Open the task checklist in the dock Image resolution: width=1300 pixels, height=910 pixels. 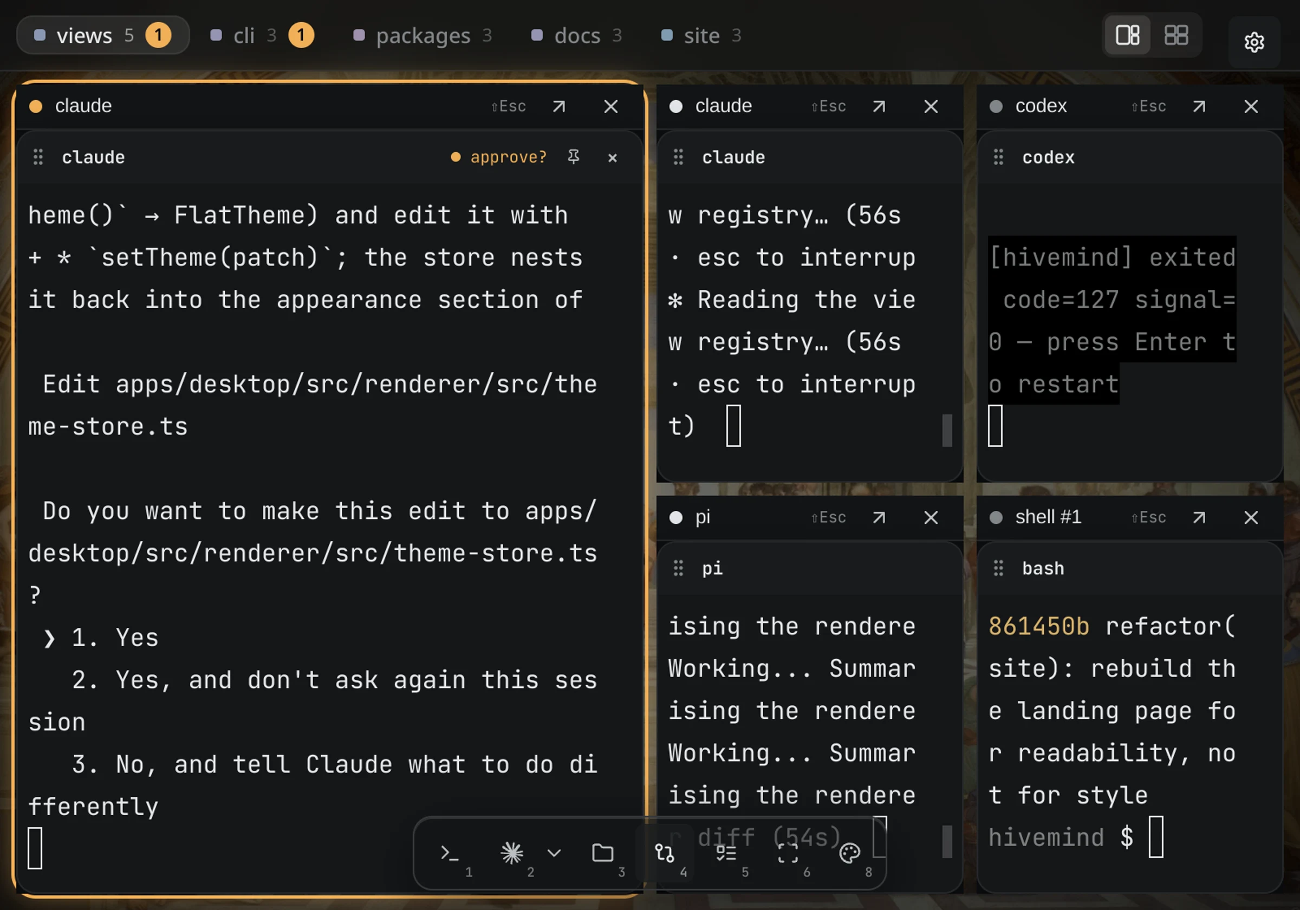[x=726, y=853]
